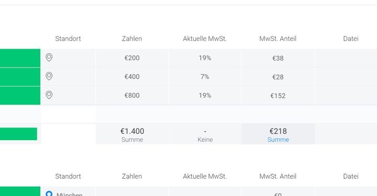The height and width of the screenshot is (196, 377).
Task: Click the Datei column header in the first table
Action: point(351,39)
